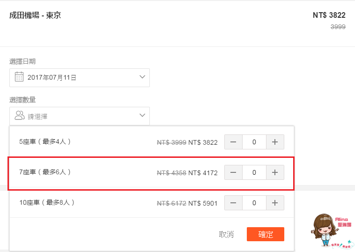
Task: Cancel selection with 取消 link
Action: (226, 234)
